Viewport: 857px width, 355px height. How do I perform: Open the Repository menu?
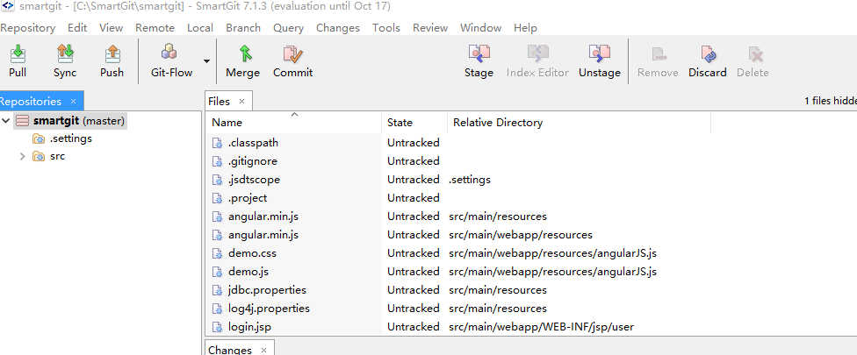(x=27, y=28)
